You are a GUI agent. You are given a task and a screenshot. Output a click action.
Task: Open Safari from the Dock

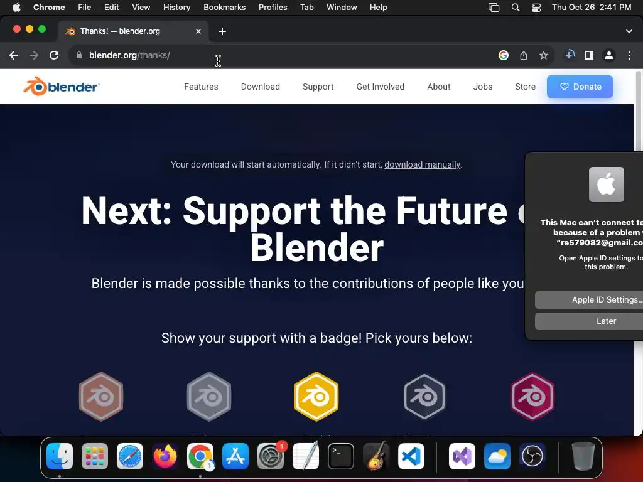click(130, 456)
